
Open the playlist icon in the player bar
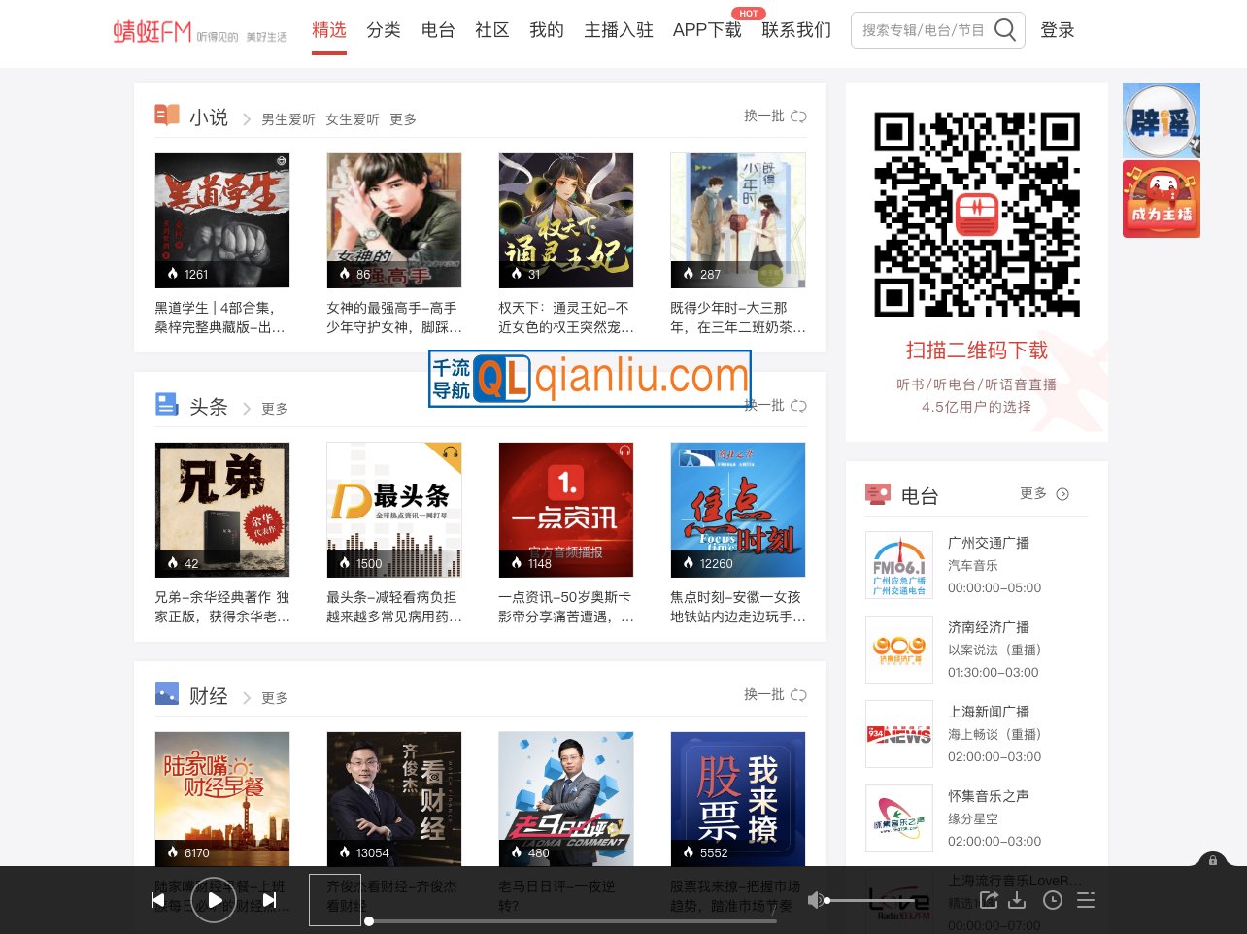pos(1086,900)
